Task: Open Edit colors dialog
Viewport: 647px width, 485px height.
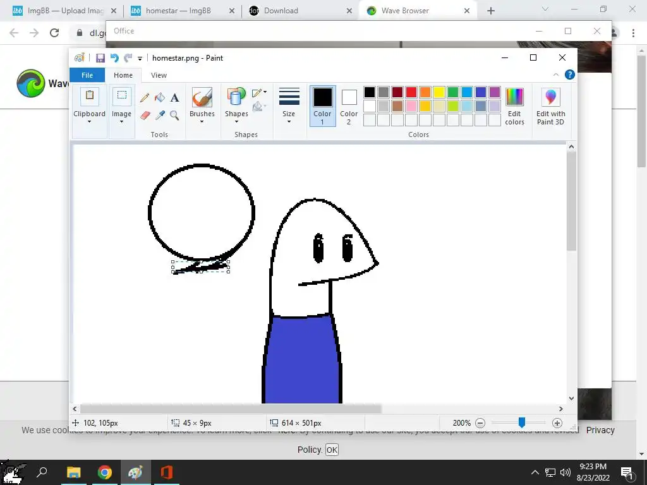Action: 514,106
